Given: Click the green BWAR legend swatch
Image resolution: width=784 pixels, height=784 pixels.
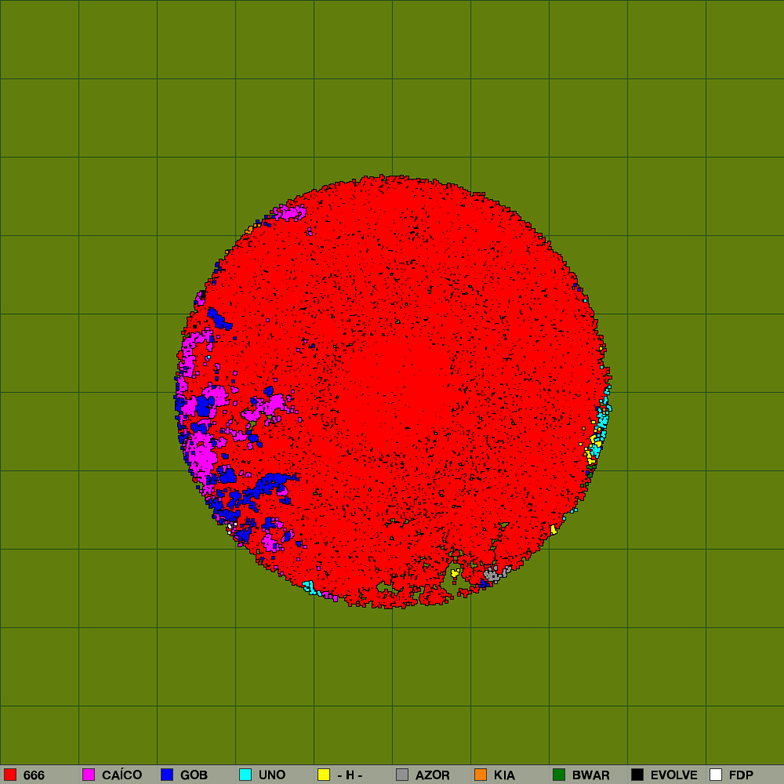Looking at the screenshot, I should (559, 775).
